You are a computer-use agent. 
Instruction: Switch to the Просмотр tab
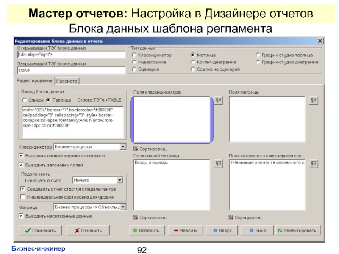(x=67, y=81)
